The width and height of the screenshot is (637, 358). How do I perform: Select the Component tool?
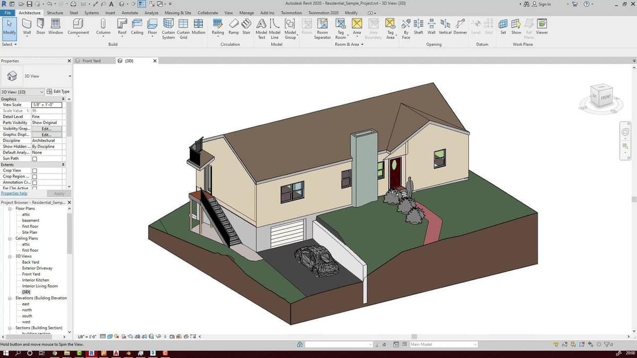pos(78,28)
